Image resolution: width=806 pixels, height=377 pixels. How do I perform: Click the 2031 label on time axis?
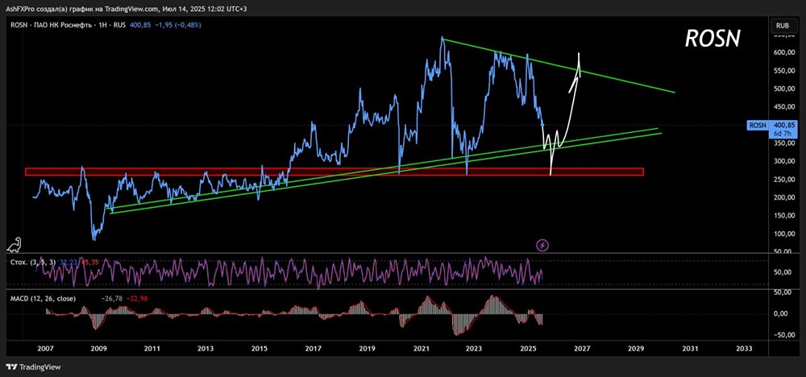point(689,349)
